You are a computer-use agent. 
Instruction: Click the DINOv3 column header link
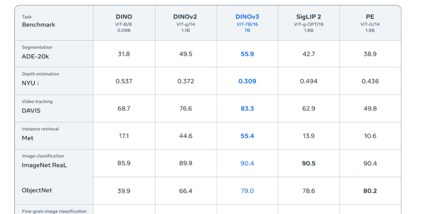point(247,17)
